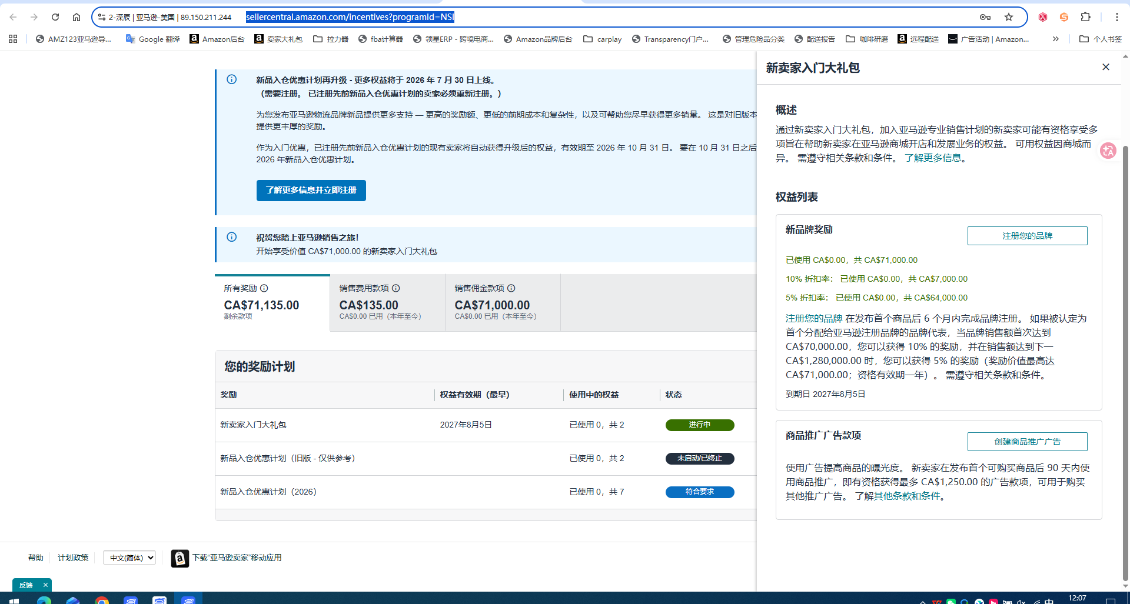This screenshot has width=1130, height=604.
Task: Click the pink floating translate icon
Action: 1108,151
